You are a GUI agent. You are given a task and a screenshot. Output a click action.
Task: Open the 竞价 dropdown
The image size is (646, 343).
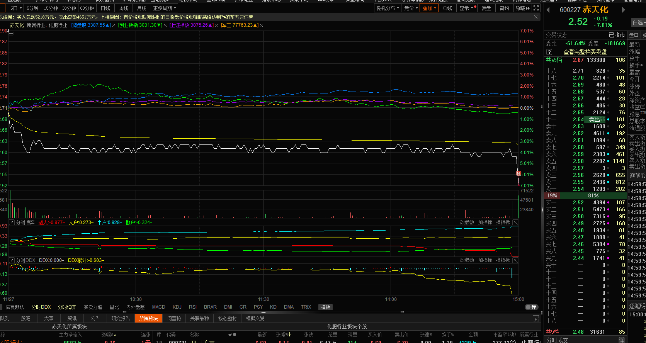[x=411, y=8]
